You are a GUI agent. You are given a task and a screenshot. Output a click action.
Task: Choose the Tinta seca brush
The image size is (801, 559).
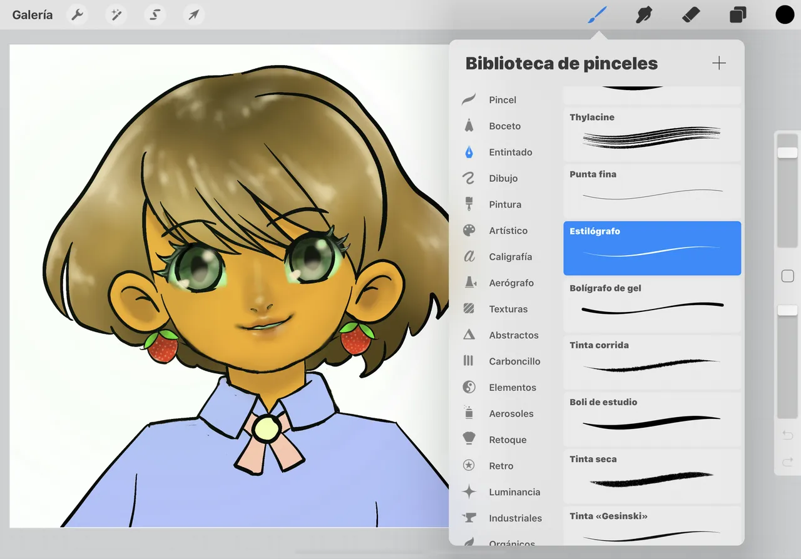point(652,475)
